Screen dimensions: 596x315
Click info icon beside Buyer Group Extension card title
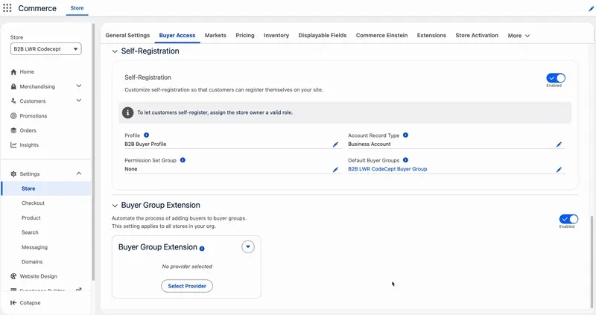point(202,249)
